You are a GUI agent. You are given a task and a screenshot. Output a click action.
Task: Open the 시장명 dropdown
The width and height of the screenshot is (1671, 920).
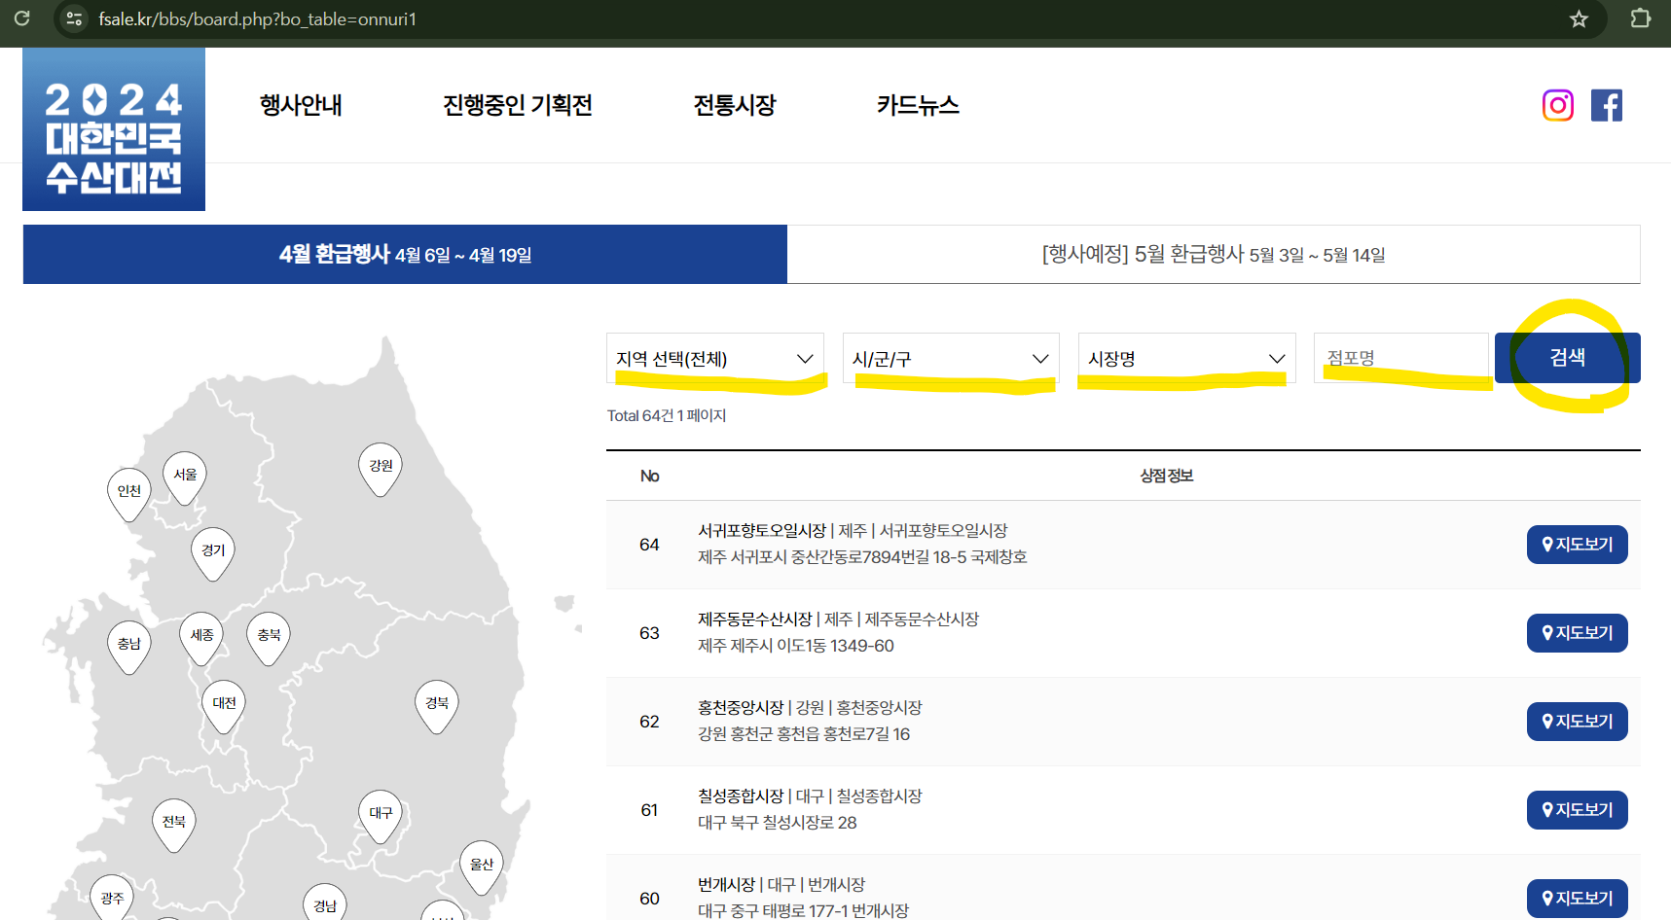point(1185,358)
